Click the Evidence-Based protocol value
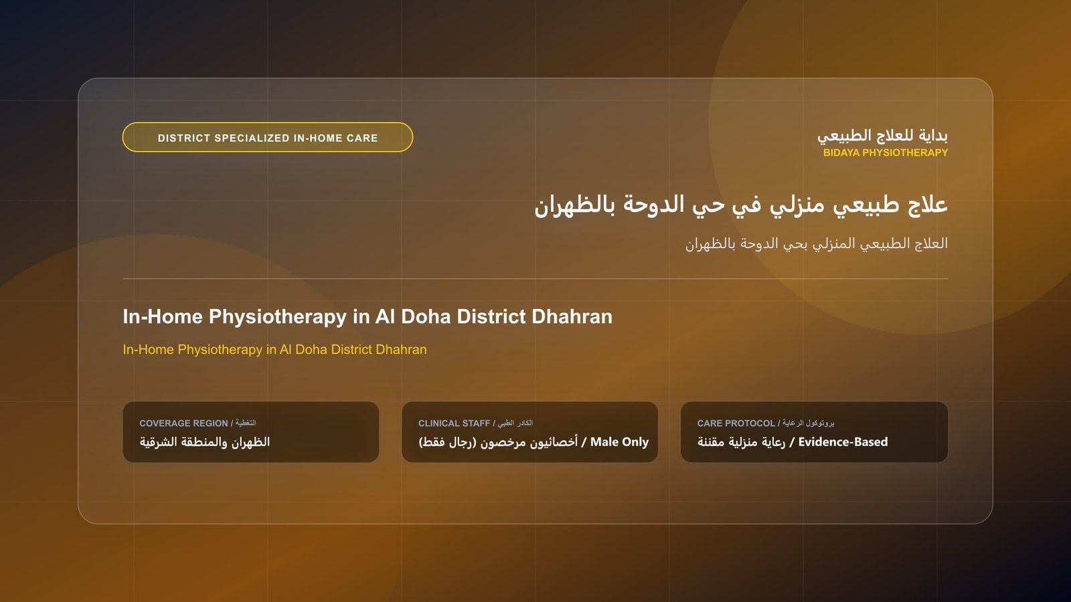This screenshot has height=602, width=1071. pos(793,442)
